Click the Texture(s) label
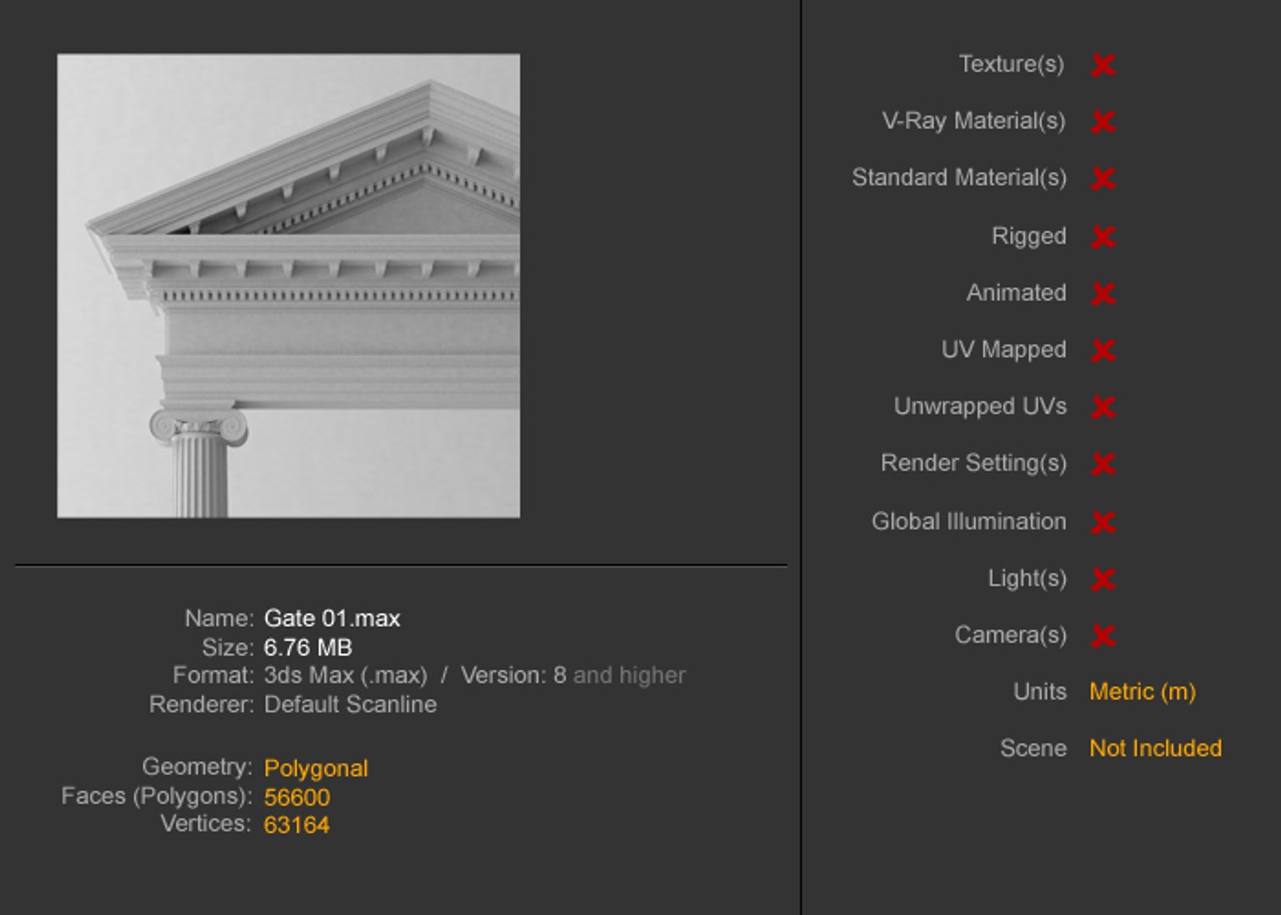The height and width of the screenshot is (915, 1281). point(1012,64)
